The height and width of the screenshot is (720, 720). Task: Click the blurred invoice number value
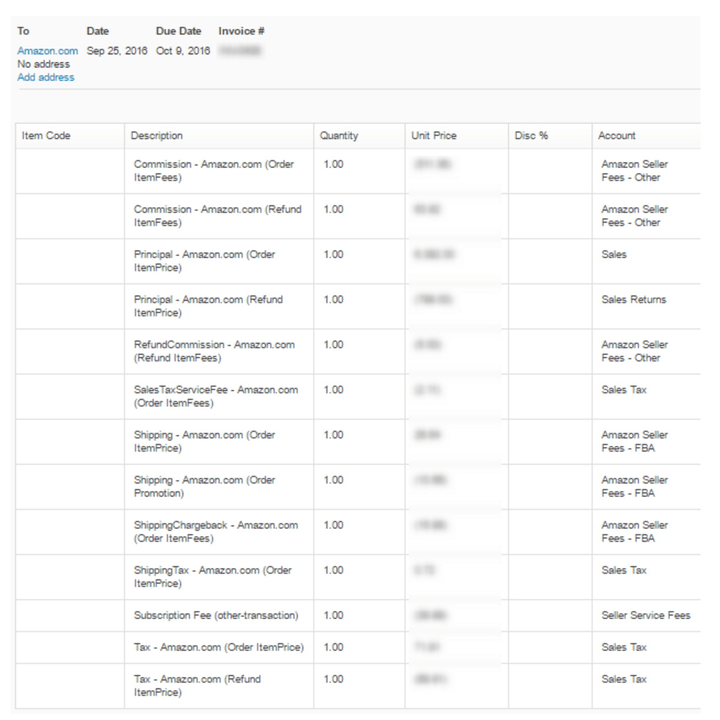(x=241, y=51)
